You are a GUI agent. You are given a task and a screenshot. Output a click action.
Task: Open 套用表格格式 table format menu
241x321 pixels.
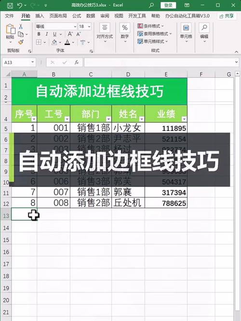point(154,34)
